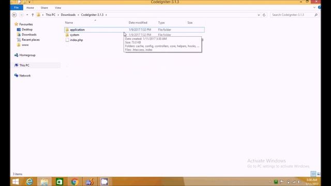Go up one folder level arrow
The width and height of the screenshot is (331, 186).
coord(33,15)
